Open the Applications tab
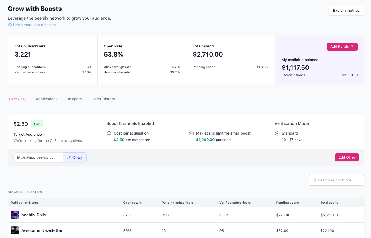Image resolution: width=371 pixels, height=238 pixels. (x=47, y=99)
